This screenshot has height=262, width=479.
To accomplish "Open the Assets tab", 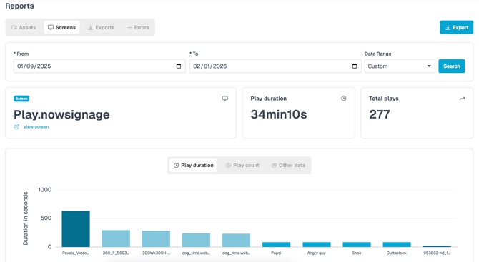I will pyautogui.click(x=24, y=27).
